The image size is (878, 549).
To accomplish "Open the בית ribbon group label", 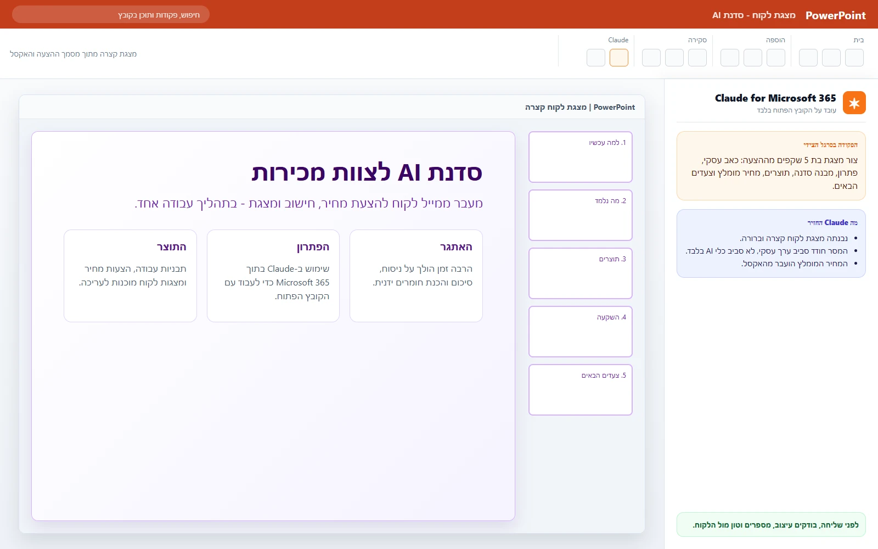I will tap(859, 40).
